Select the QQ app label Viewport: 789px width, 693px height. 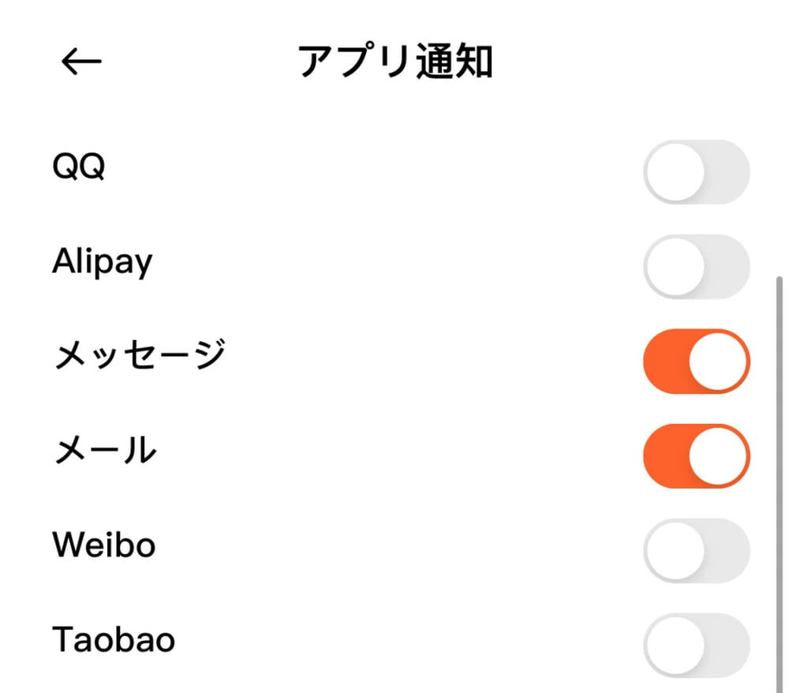[x=78, y=167]
